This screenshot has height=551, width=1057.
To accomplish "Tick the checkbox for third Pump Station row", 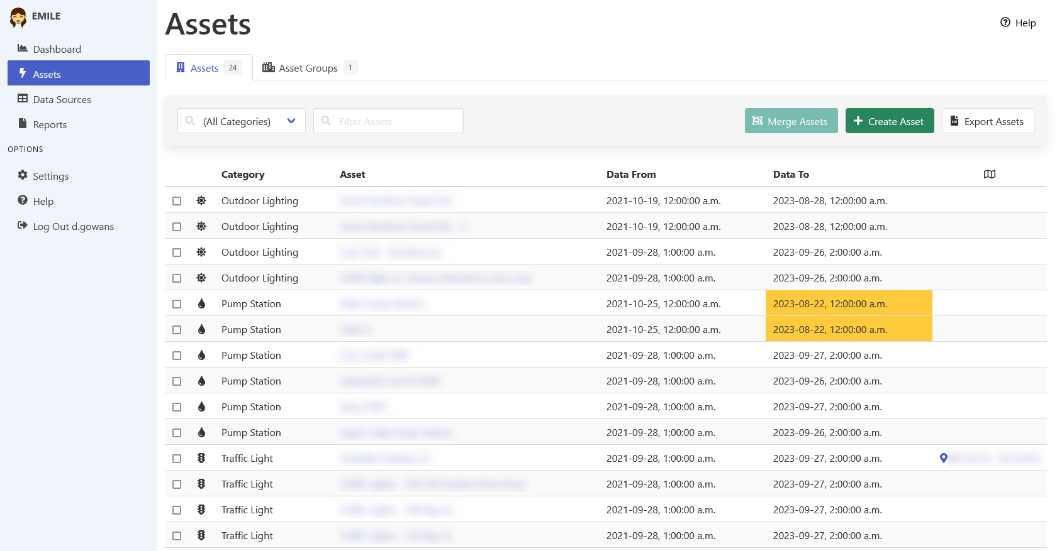I will click(177, 356).
